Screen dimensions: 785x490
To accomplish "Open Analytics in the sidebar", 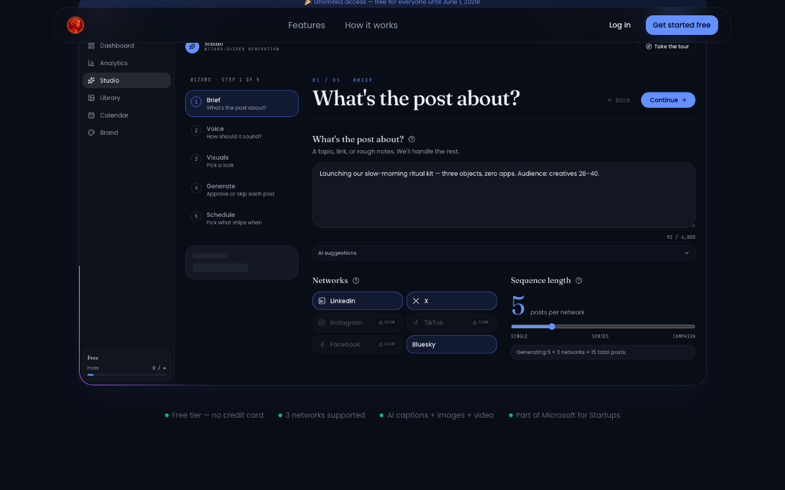I will point(127,63).
